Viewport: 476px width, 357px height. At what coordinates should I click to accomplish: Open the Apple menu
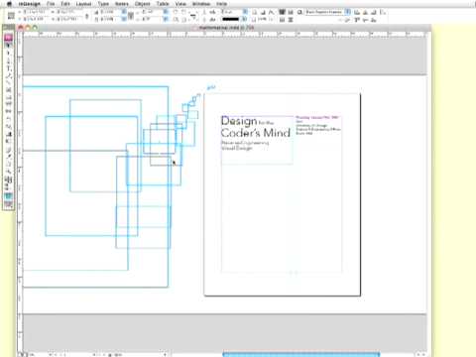point(9,4)
